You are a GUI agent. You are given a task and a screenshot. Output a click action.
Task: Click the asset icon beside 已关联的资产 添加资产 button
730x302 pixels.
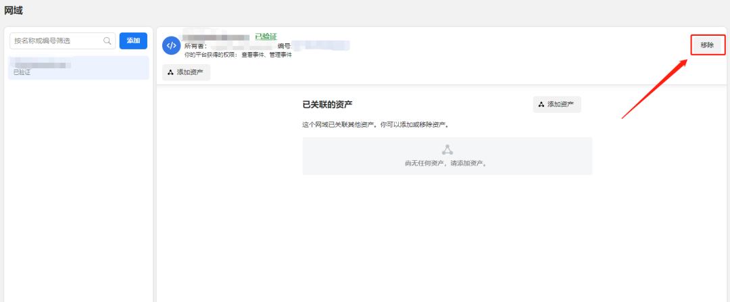[x=541, y=105]
